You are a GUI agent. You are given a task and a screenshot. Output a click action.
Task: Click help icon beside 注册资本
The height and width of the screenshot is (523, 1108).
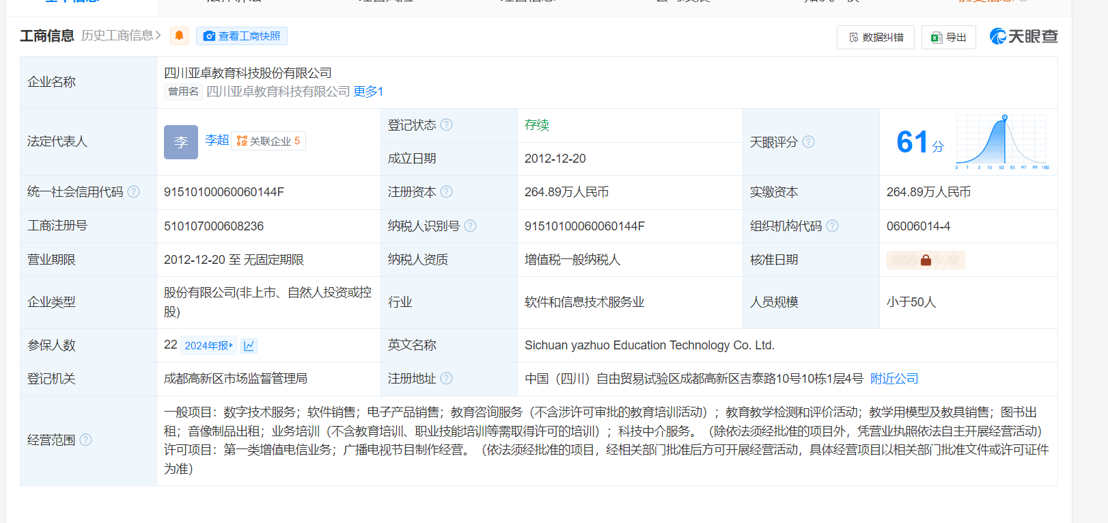click(x=447, y=191)
